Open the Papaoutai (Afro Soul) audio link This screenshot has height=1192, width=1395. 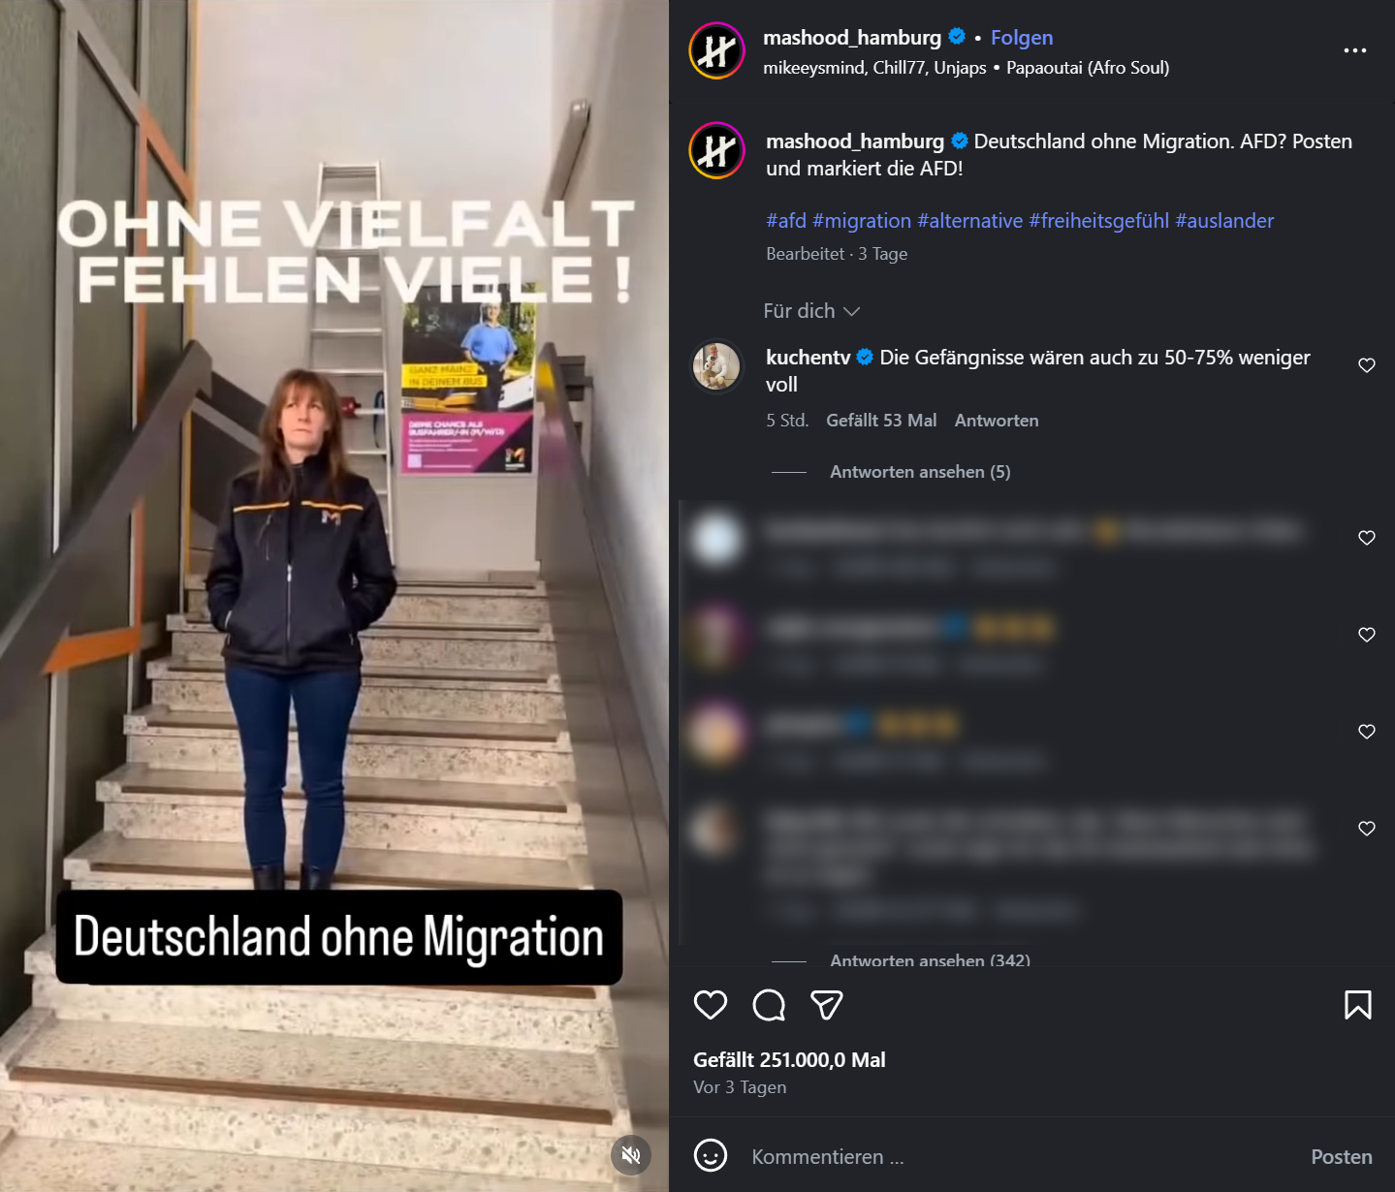click(x=1088, y=68)
